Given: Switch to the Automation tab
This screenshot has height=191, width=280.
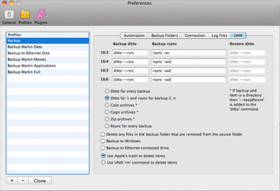Looking at the screenshot, I should [x=134, y=35].
